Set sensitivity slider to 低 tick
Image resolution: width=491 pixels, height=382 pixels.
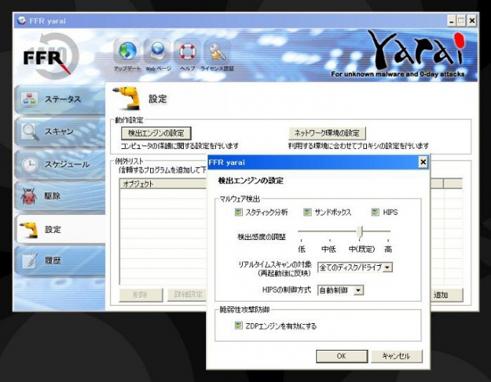click(301, 240)
